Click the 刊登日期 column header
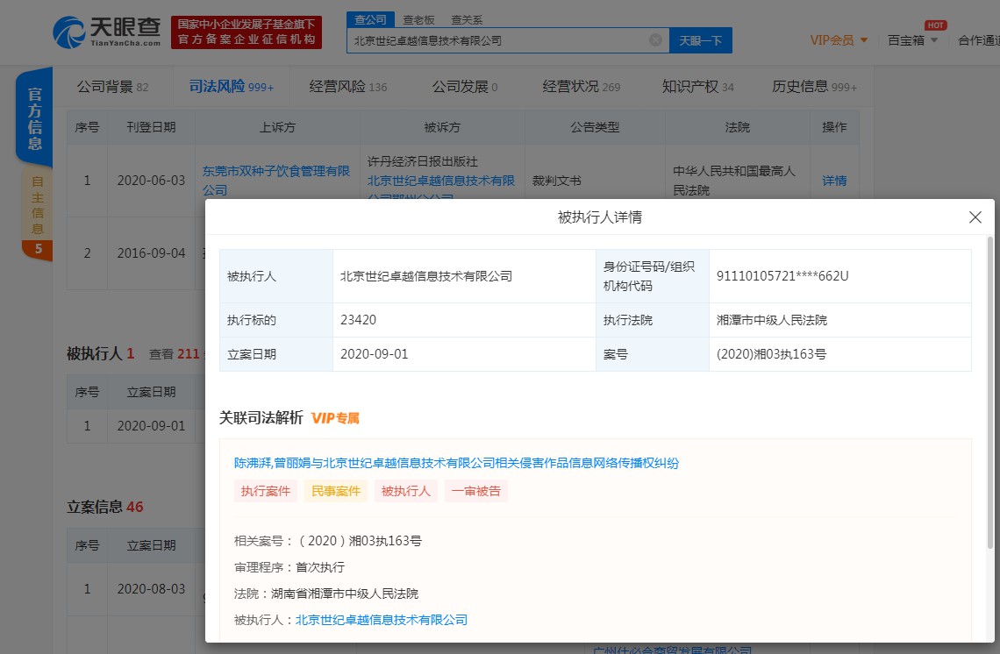This screenshot has height=654, width=1000. (151, 127)
